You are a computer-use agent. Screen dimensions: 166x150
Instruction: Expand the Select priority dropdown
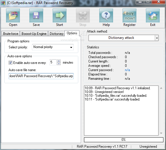[x=71, y=47]
